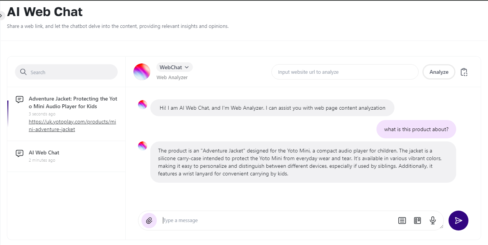Select the Adventure Jacket conversation
The height and width of the screenshot is (245, 488).
pos(73,102)
